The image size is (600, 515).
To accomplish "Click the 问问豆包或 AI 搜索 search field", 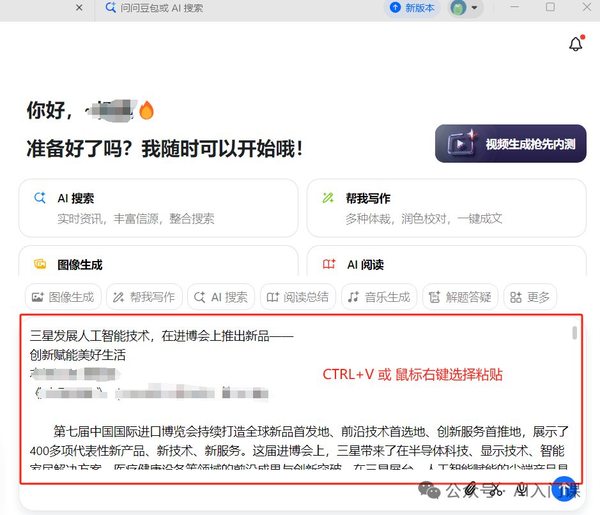I will 162,8.
